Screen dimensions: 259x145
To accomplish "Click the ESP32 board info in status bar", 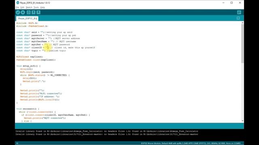I will coord(191,143).
